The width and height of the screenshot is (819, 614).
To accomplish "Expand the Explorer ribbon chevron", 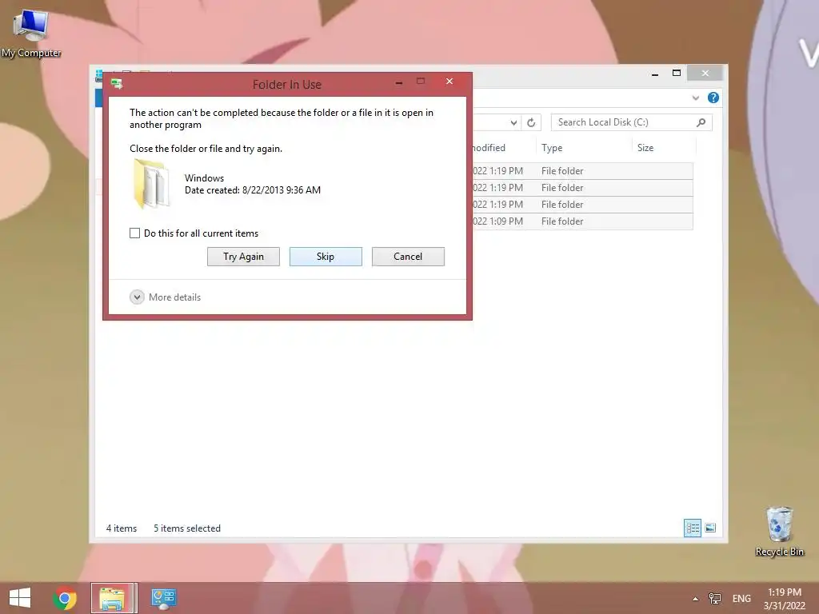I will (x=695, y=98).
